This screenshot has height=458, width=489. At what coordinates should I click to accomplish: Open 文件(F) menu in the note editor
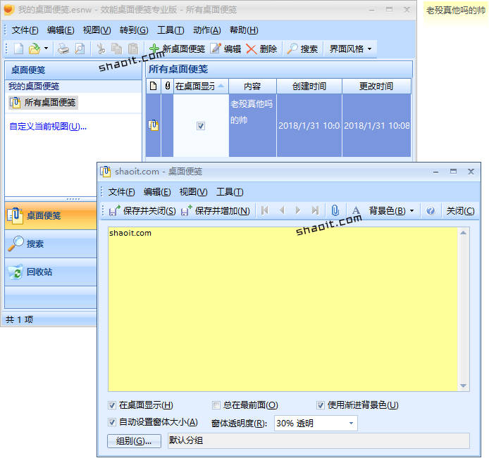tap(121, 192)
